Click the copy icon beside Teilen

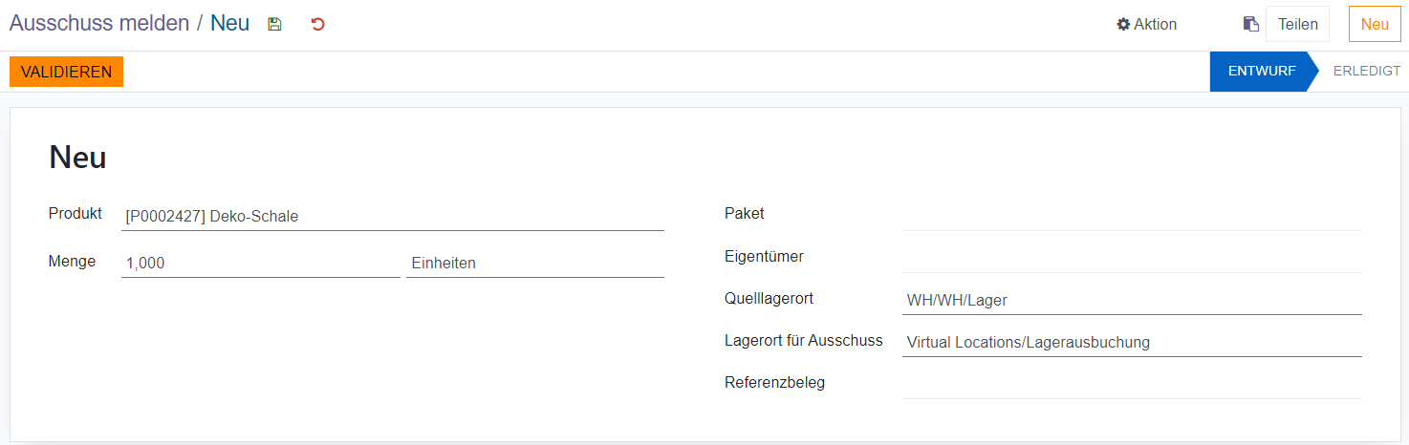1250,25
